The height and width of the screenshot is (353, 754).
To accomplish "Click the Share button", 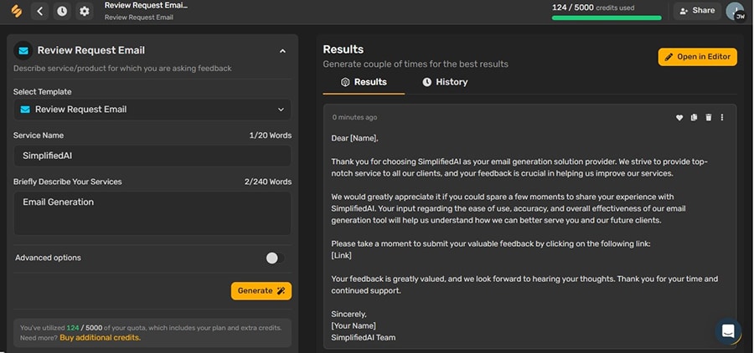I will coord(697,11).
